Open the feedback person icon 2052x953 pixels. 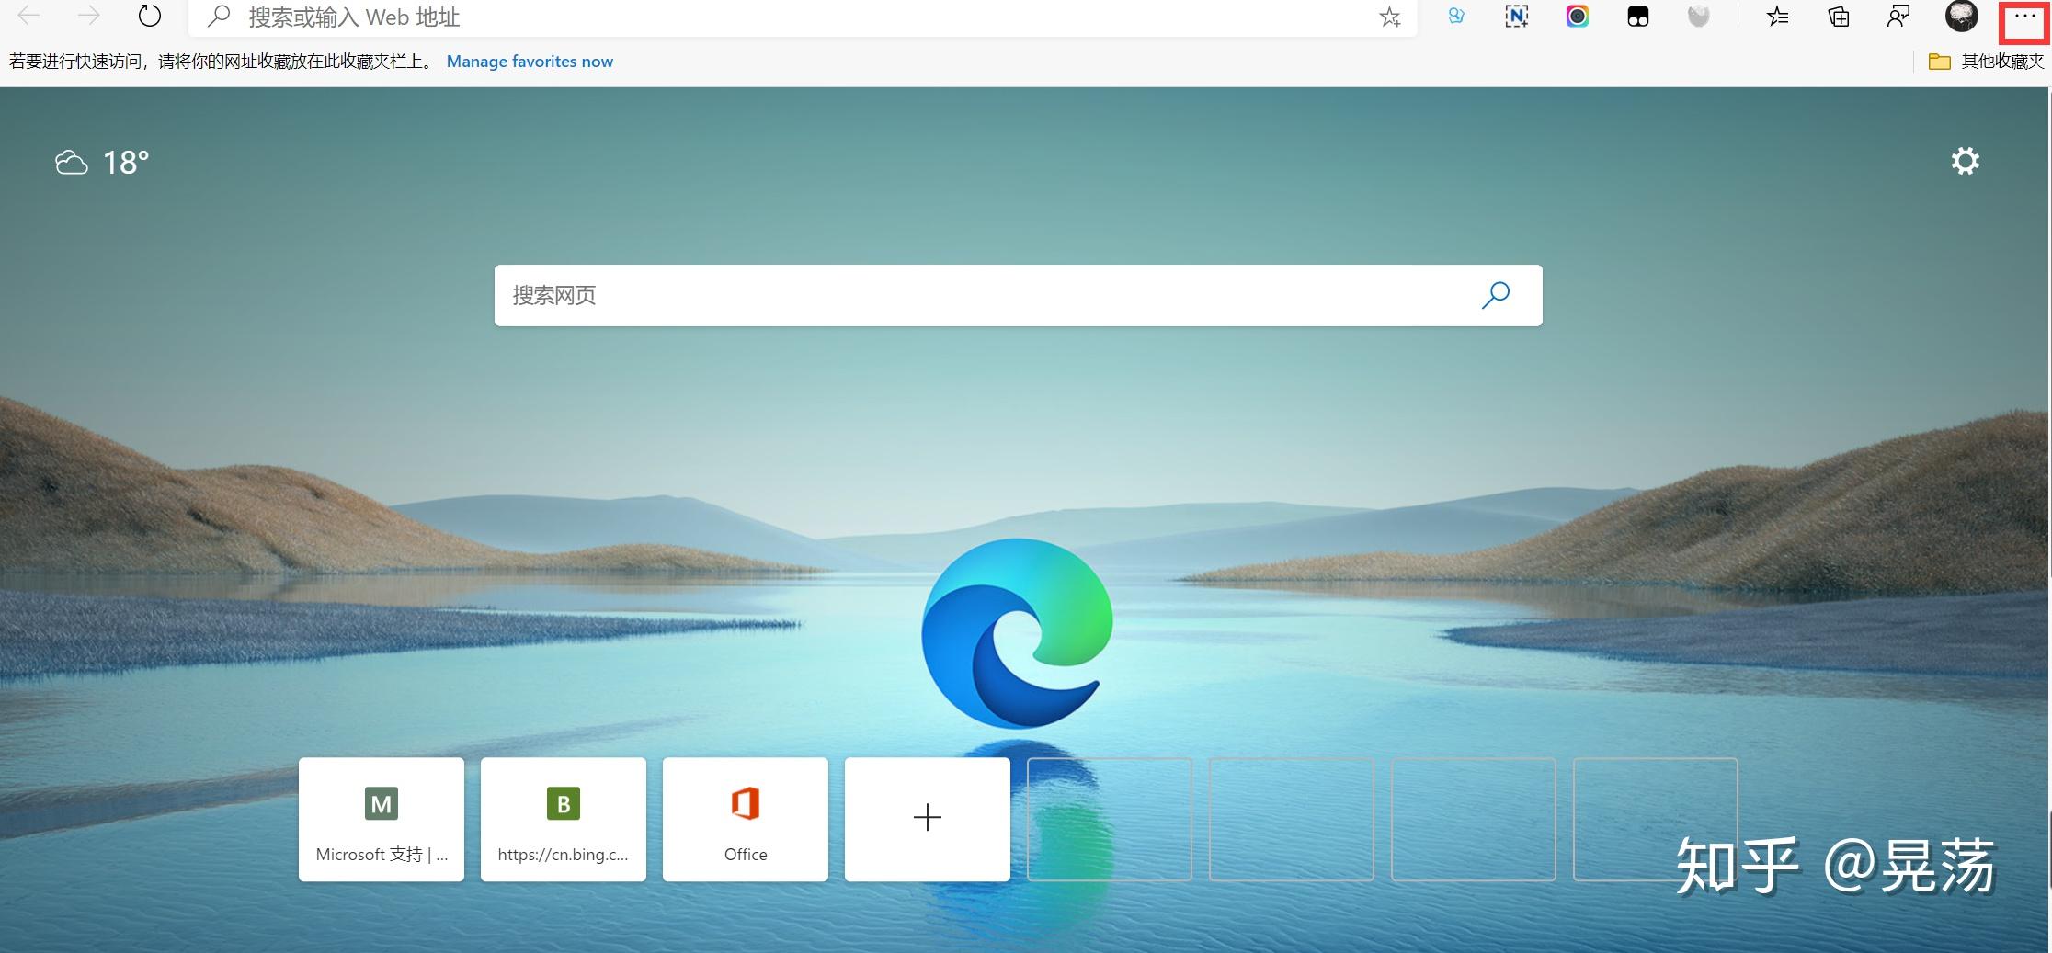1898,17
